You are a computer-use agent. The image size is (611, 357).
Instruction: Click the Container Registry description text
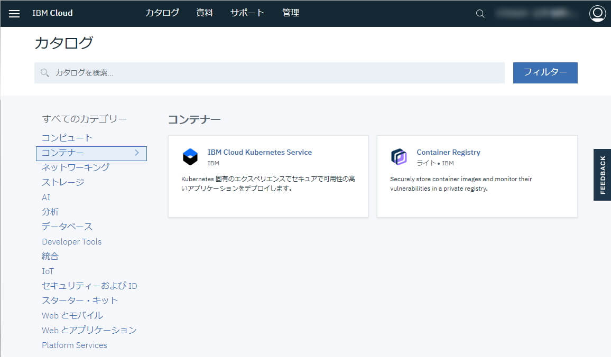[461, 184]
